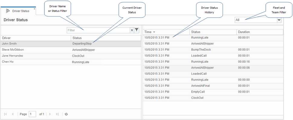
Task: Click the Driver column header
Action: [36, 38]
